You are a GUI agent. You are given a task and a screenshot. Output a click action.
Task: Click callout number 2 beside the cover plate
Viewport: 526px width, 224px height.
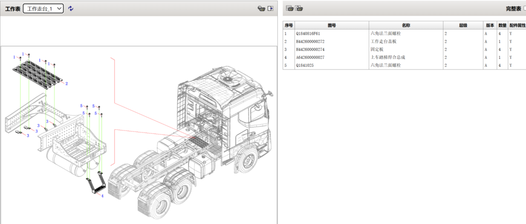[67, 84]
